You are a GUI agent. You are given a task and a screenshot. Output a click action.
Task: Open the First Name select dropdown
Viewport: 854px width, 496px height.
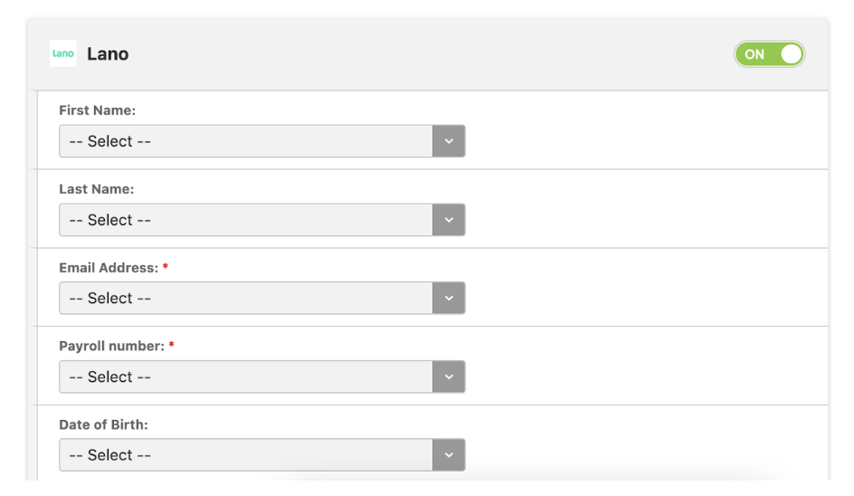pos(262,141)
